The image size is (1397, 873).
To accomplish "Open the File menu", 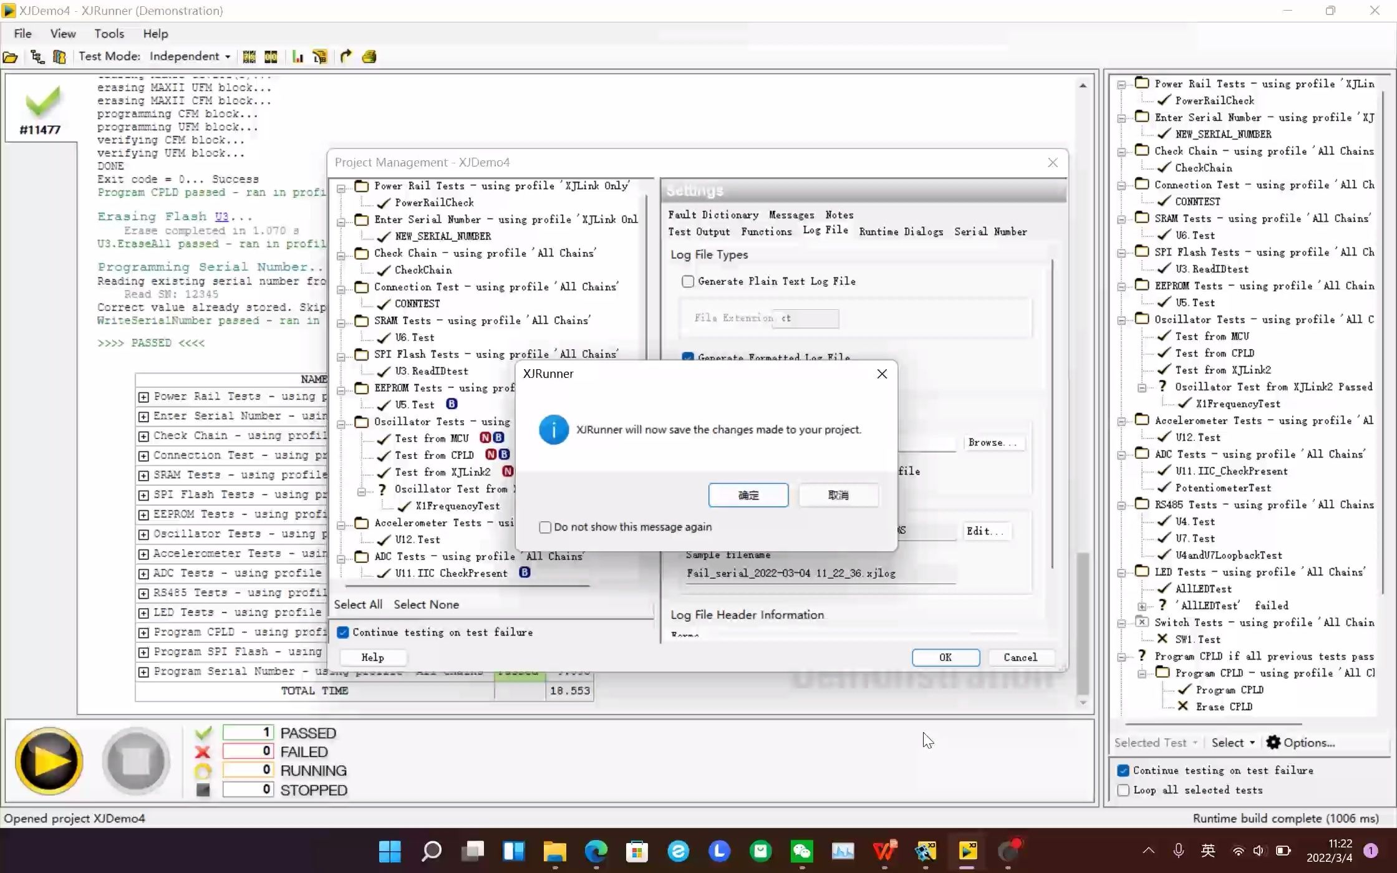I will 22,34.
